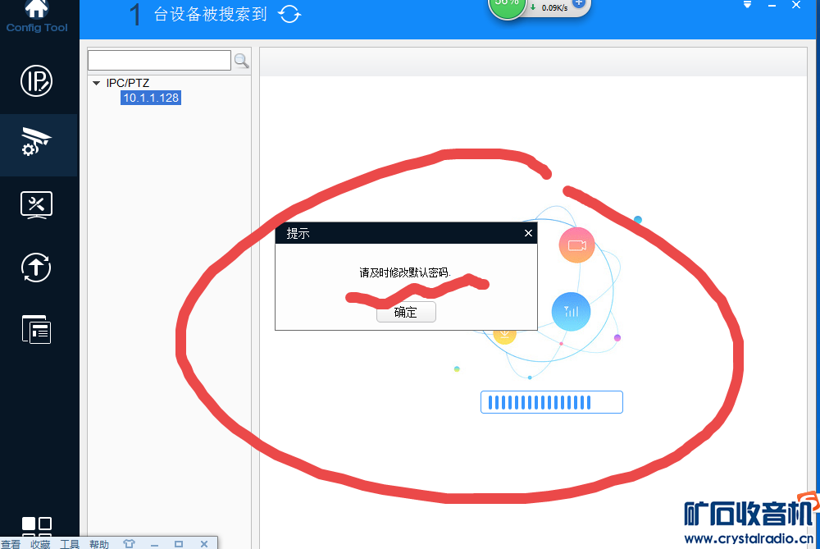Close the bottom background window

pyautogui.click(x=204, y=544)
